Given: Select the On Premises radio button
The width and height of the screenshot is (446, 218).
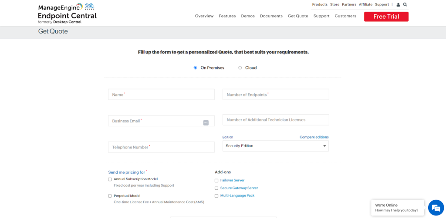Looking at the screenshot, I should point(195,68).
